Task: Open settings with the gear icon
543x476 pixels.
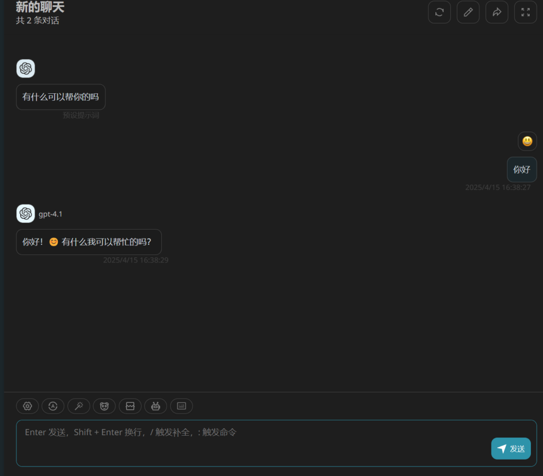Action: pos(28,406)
